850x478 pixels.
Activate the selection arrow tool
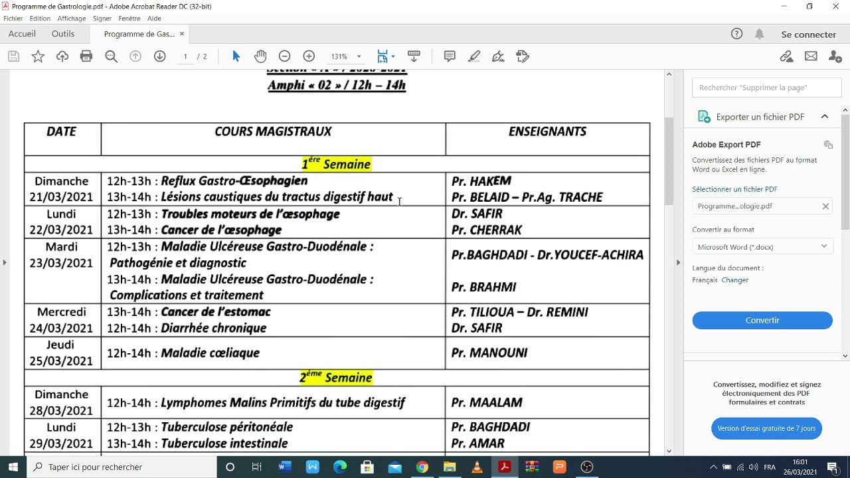click(x=236, y=56)
